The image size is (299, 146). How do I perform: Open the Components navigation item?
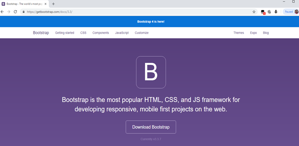click(101, 33)
